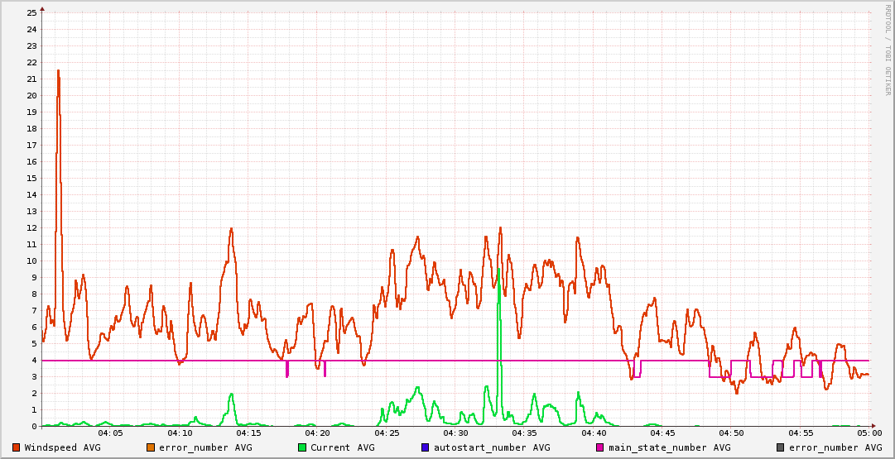This screenshot has width=895, height=459.
Task: Click the Windspeed AVG legend label
Action: (62, 447)
